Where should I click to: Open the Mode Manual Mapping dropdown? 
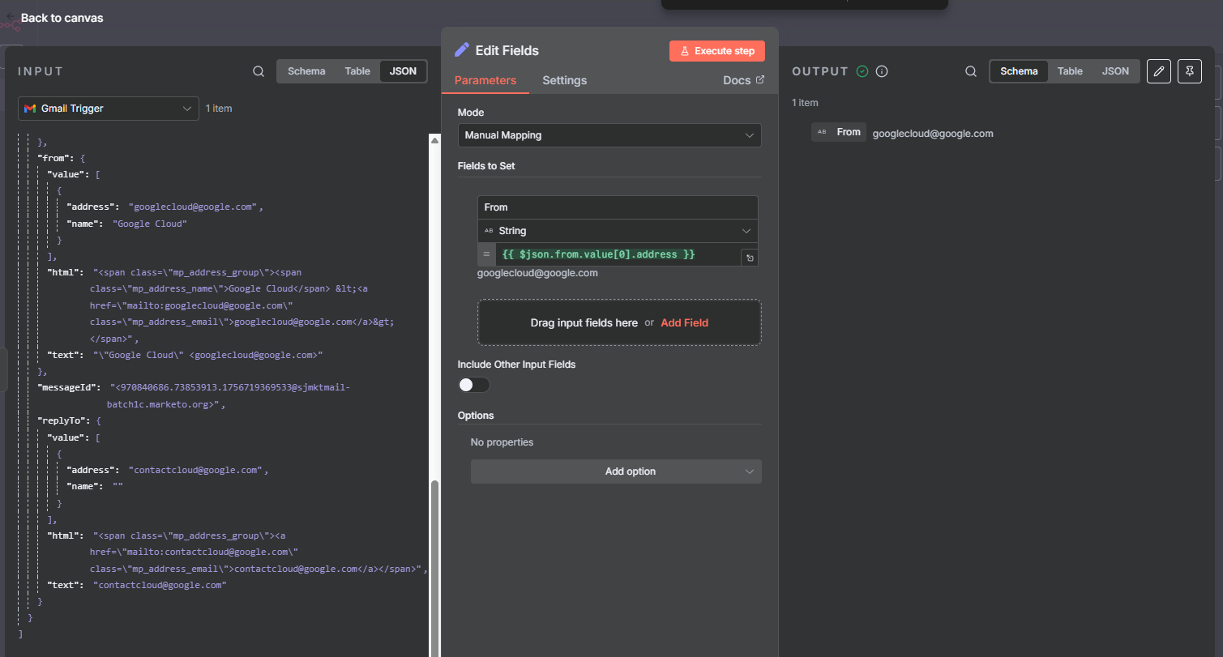pyautogui.click(x=609, y=135)
